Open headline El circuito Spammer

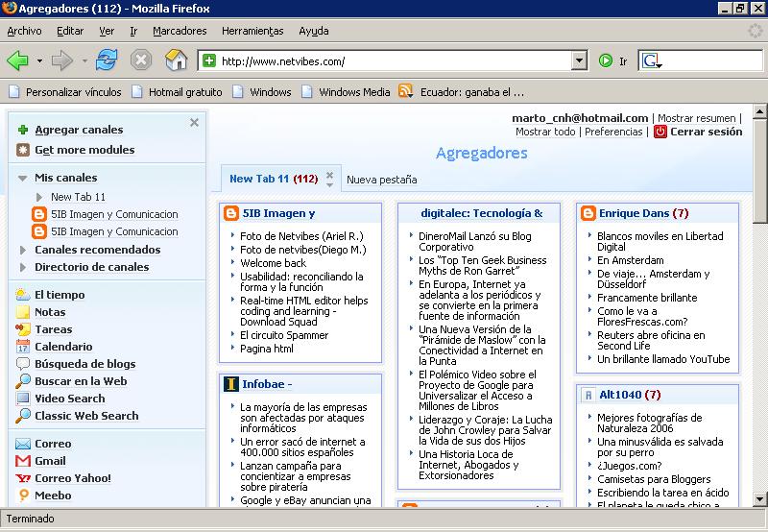point(284,335)
